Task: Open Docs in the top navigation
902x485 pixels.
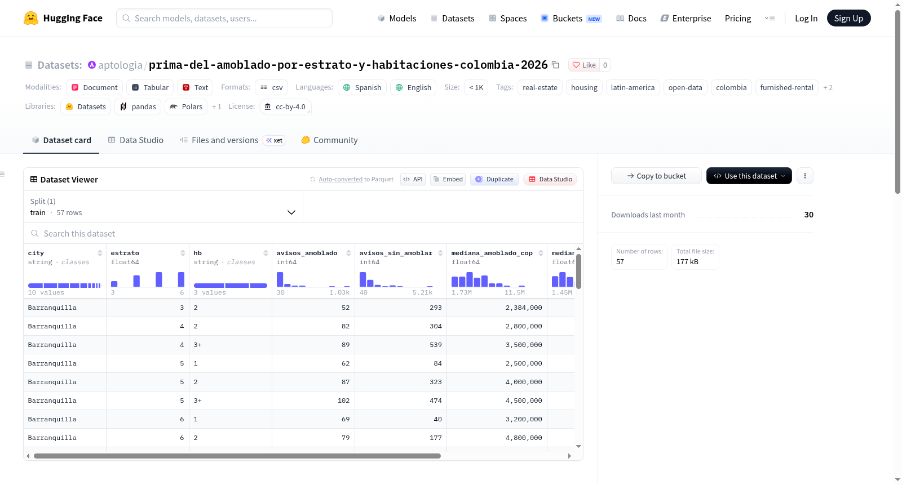Action: point(631,18)
